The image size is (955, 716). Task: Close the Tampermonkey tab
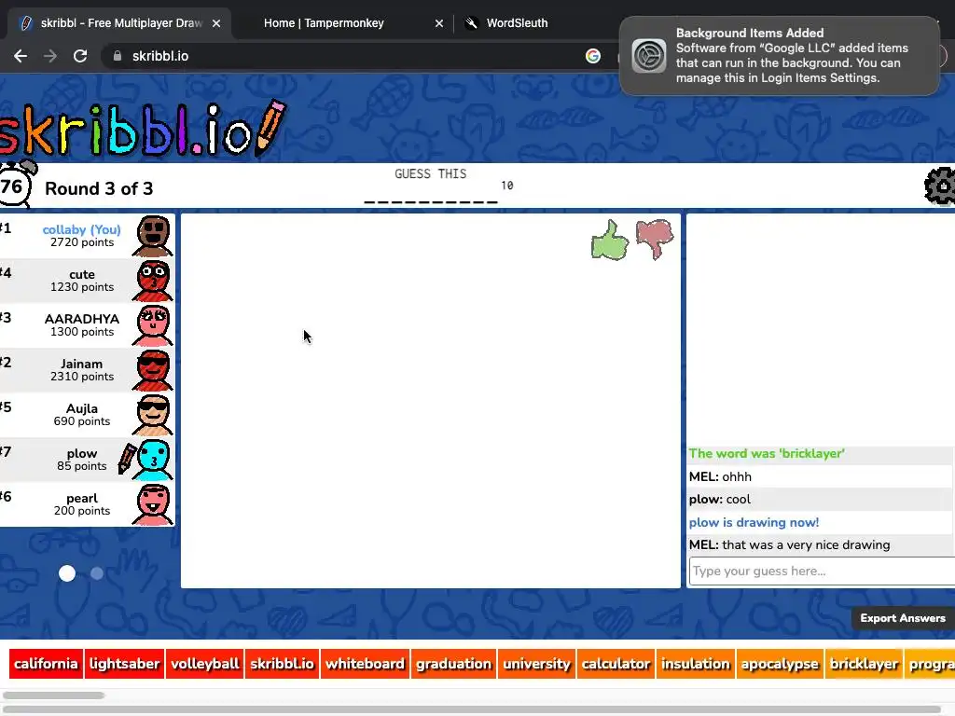(x=439, y=23)
